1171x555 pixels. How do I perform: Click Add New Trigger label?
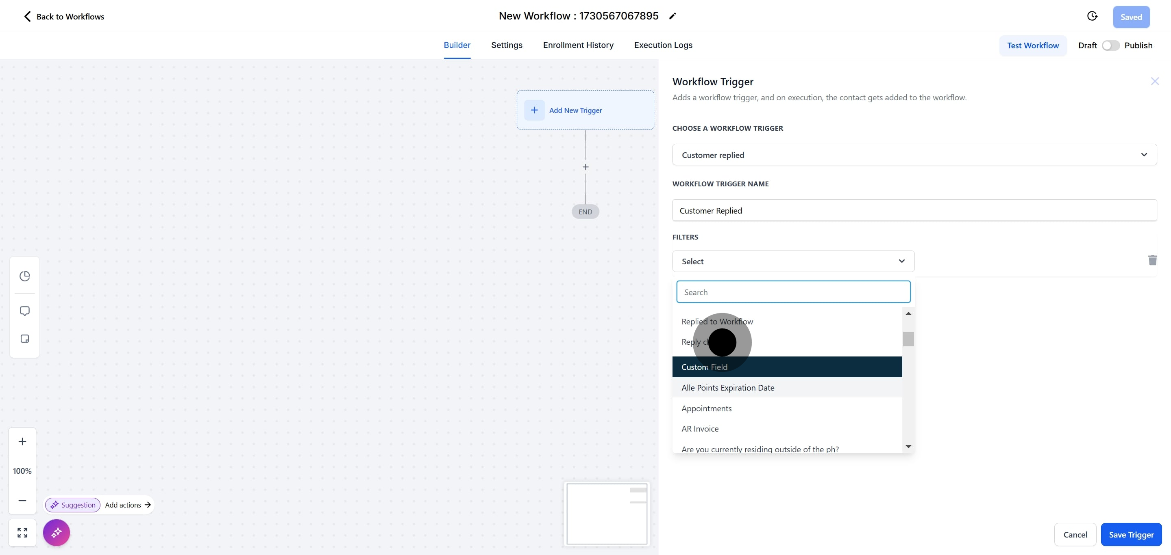(575, 110)
